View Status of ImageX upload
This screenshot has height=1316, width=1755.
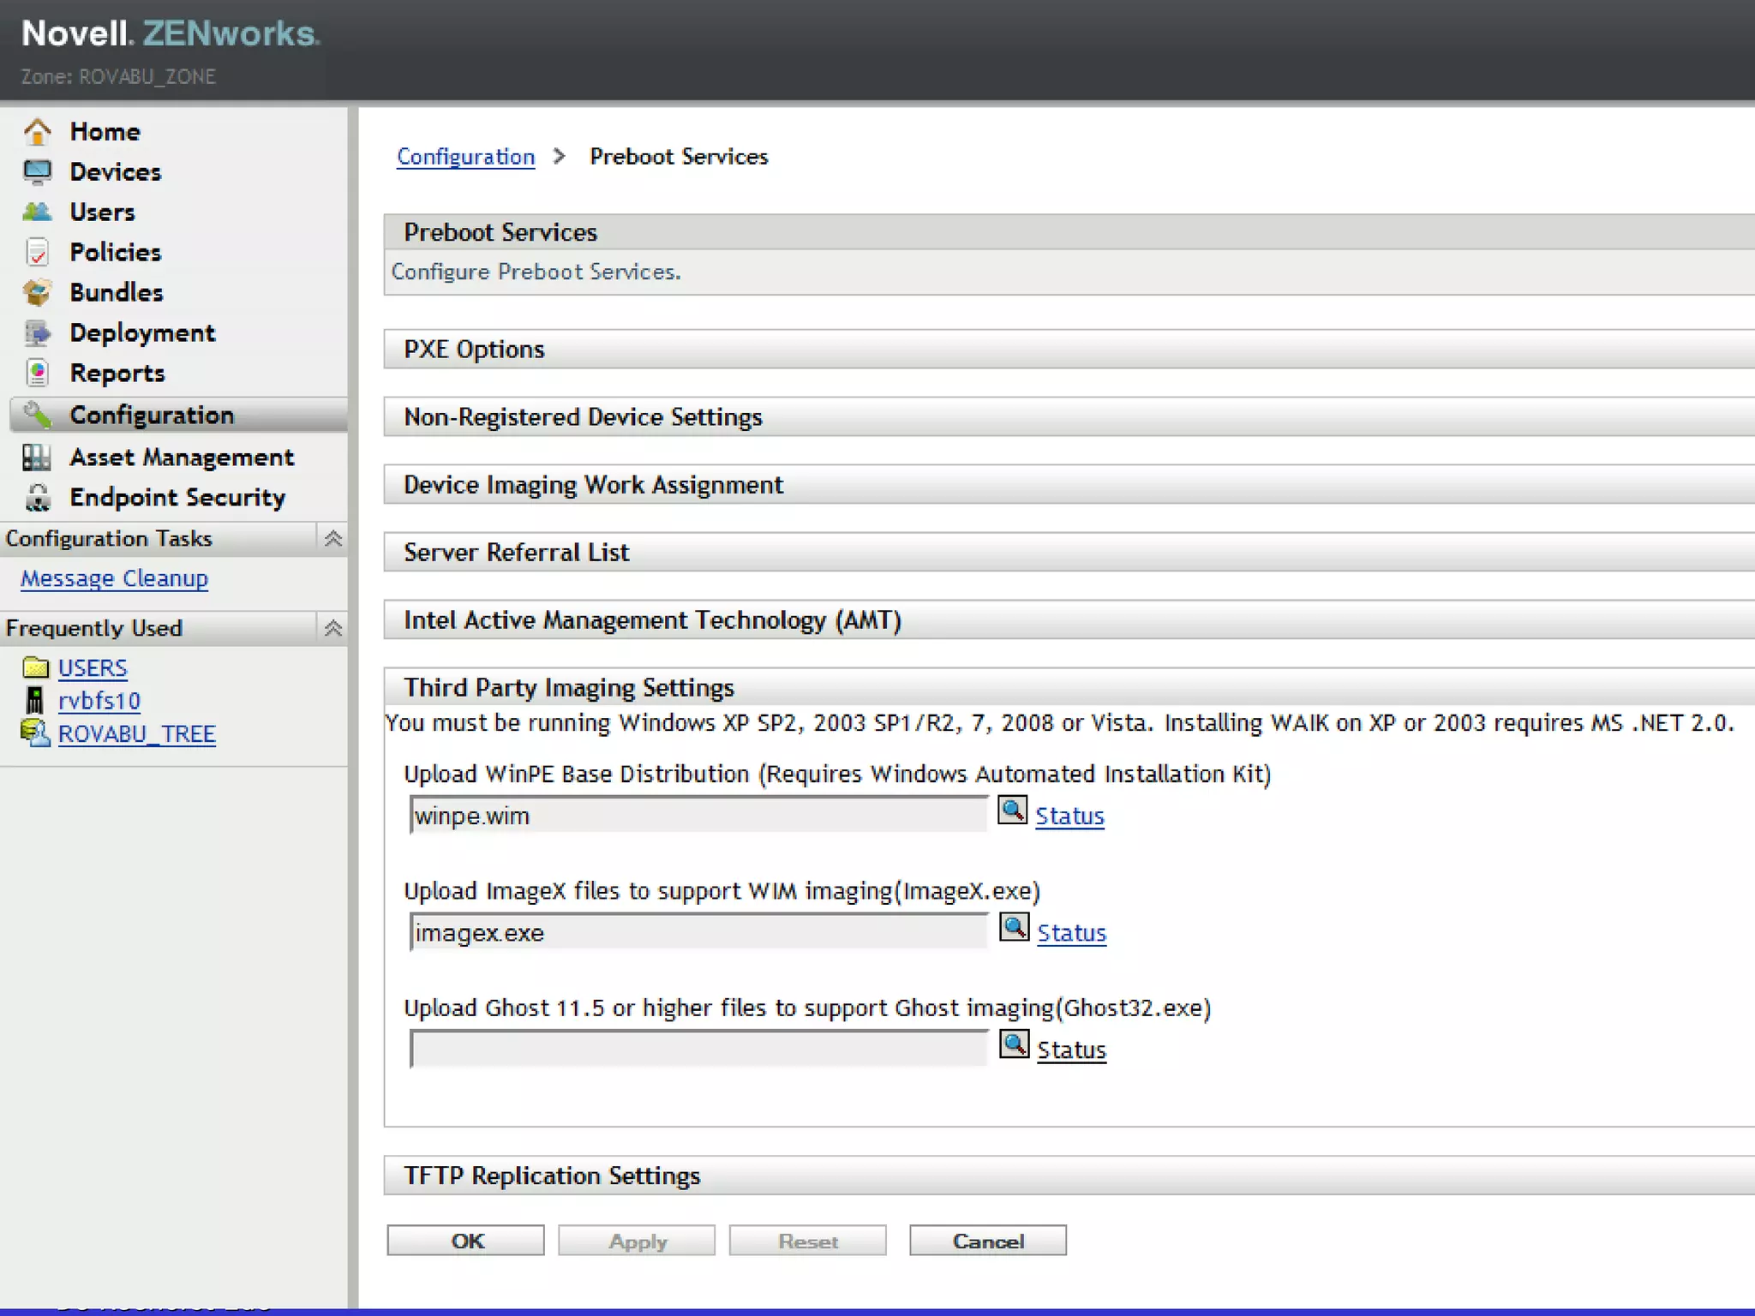click(x=1071, y=932)
